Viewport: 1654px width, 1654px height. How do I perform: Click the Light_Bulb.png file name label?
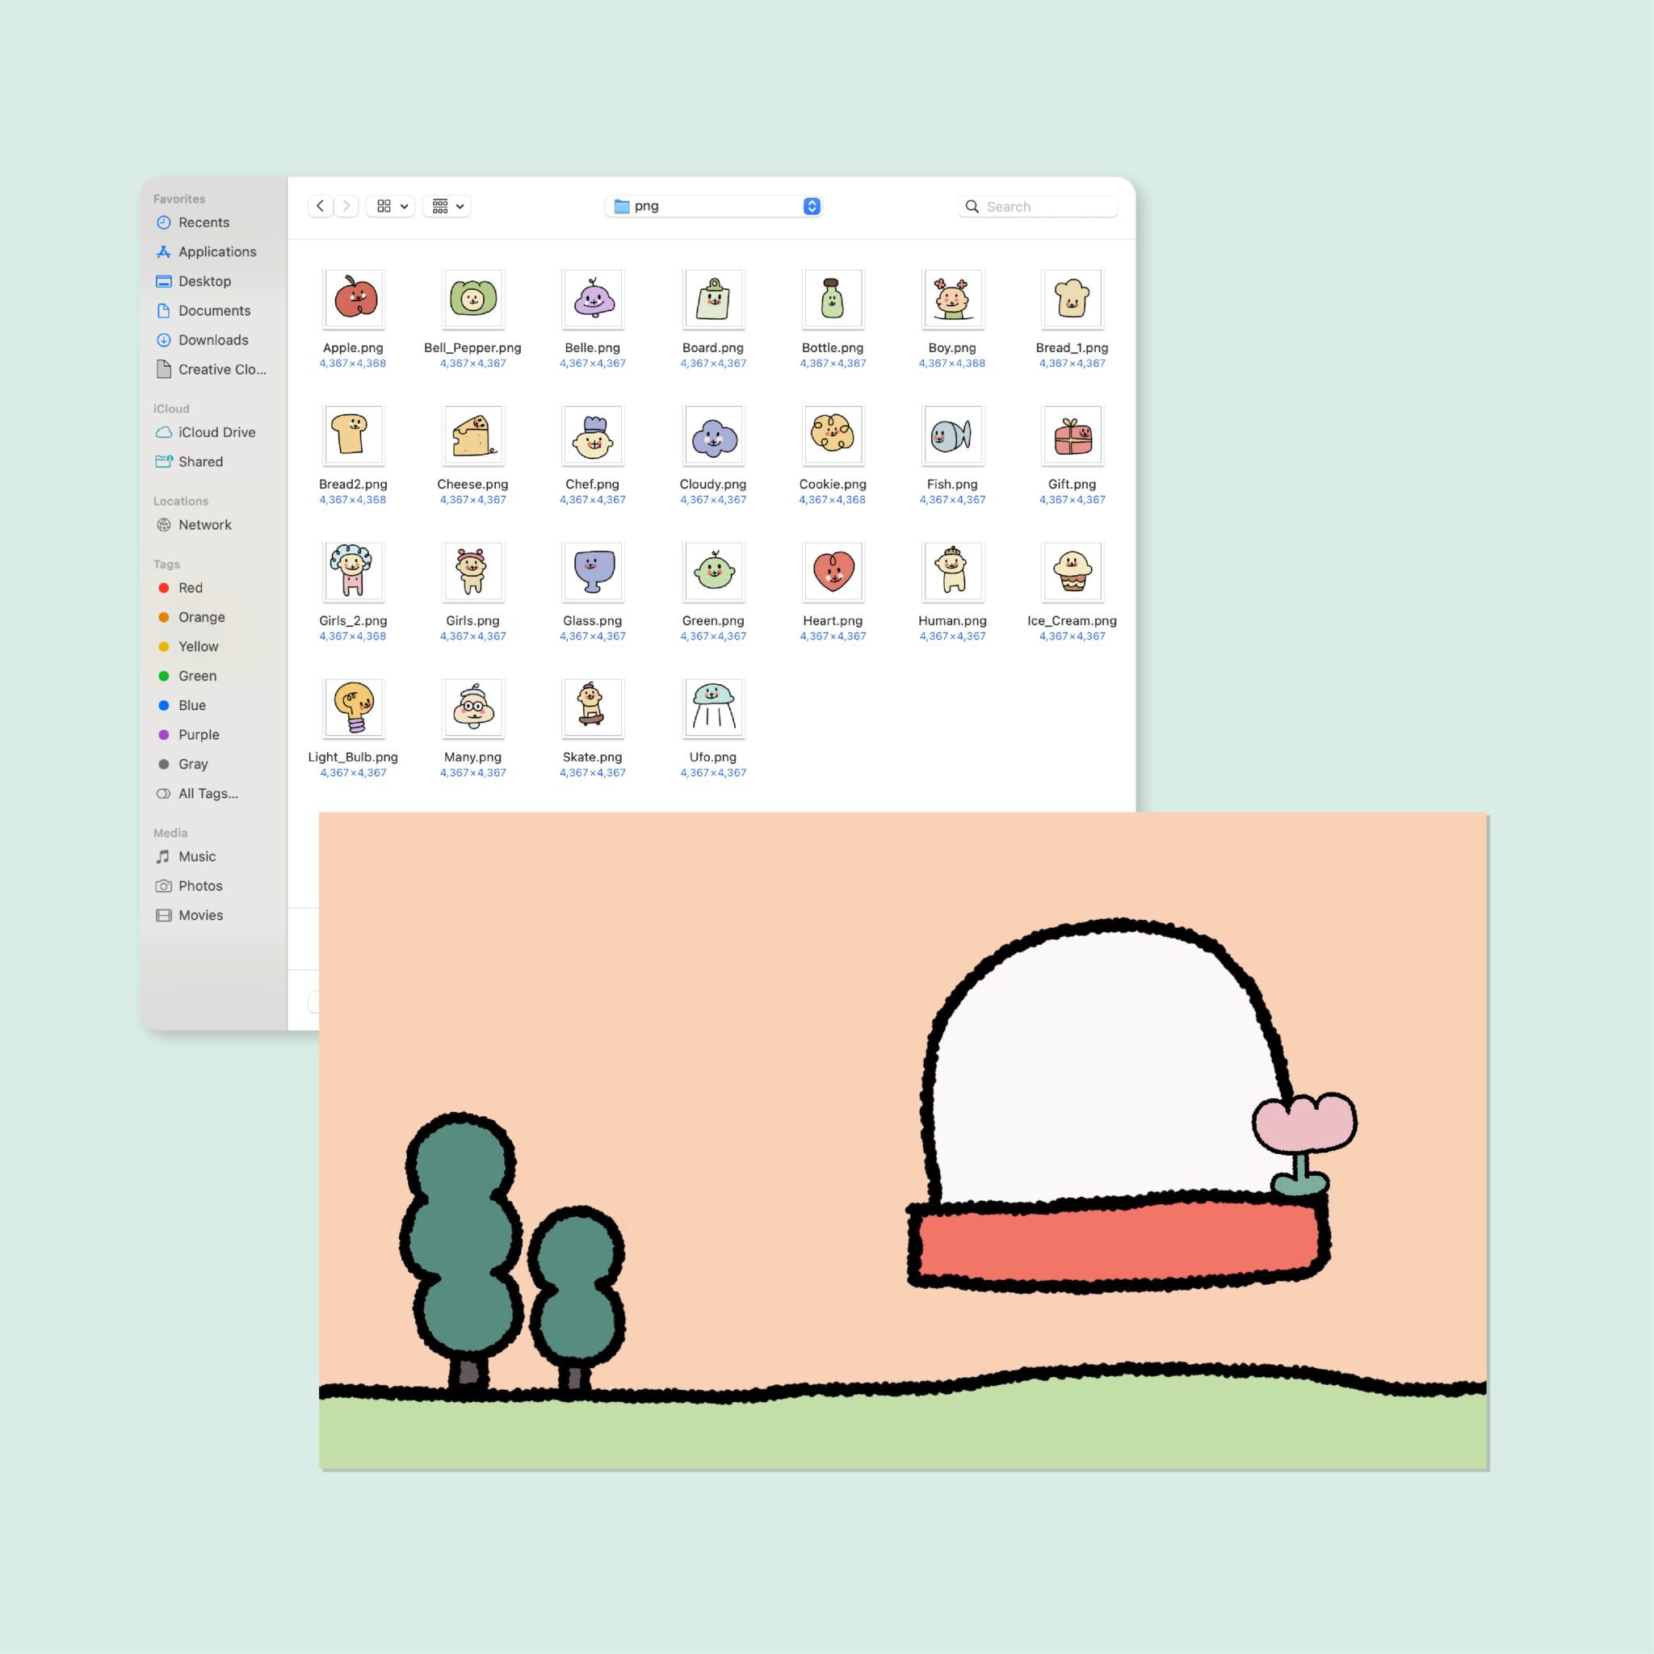(353, 758)
